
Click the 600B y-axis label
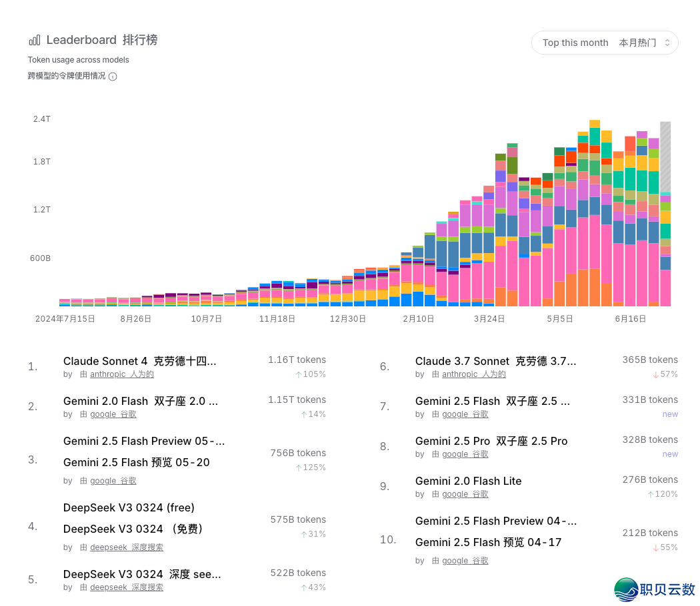pyautogui.click(x=40, y=258)
